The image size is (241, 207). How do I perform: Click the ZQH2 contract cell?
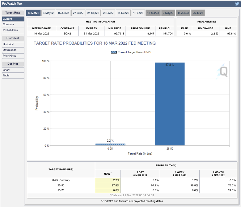click(x=67, y=34)
